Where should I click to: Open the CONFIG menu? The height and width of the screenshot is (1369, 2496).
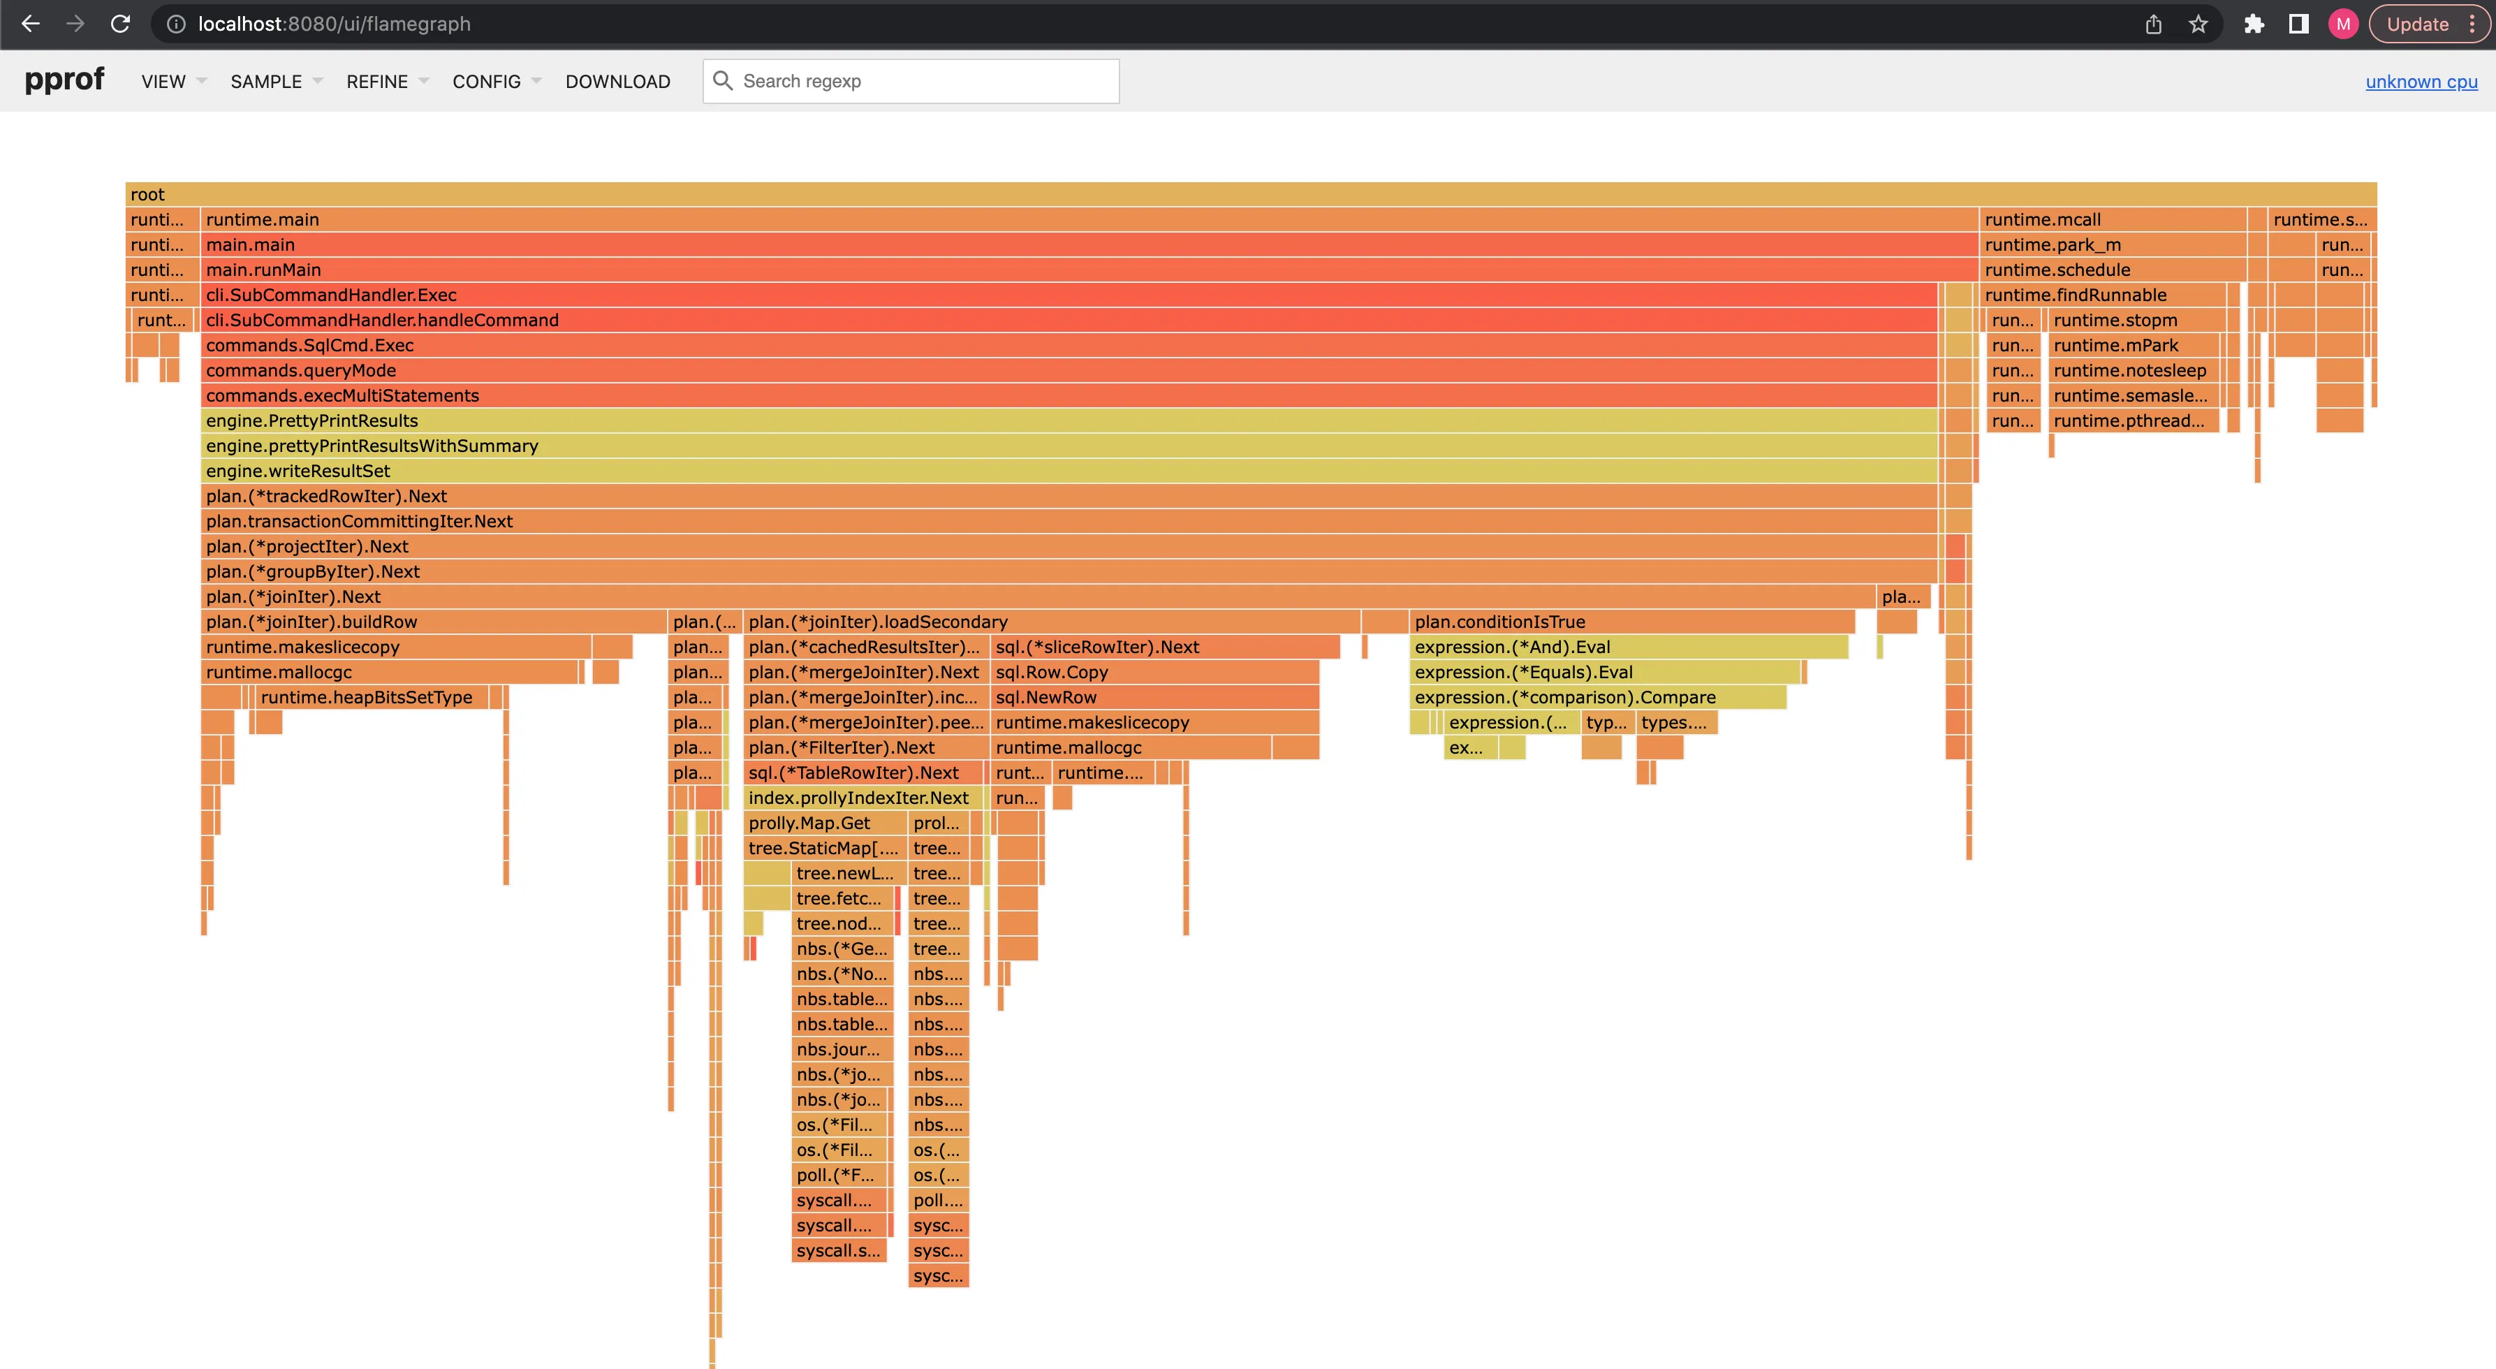coord(495,82)
